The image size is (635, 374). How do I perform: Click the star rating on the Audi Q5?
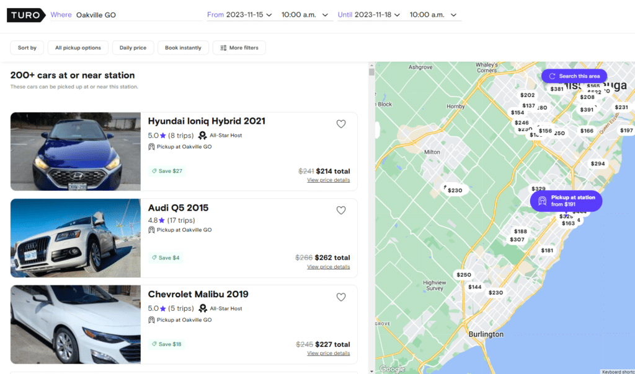pyautogui.click(x=161, y=221)
